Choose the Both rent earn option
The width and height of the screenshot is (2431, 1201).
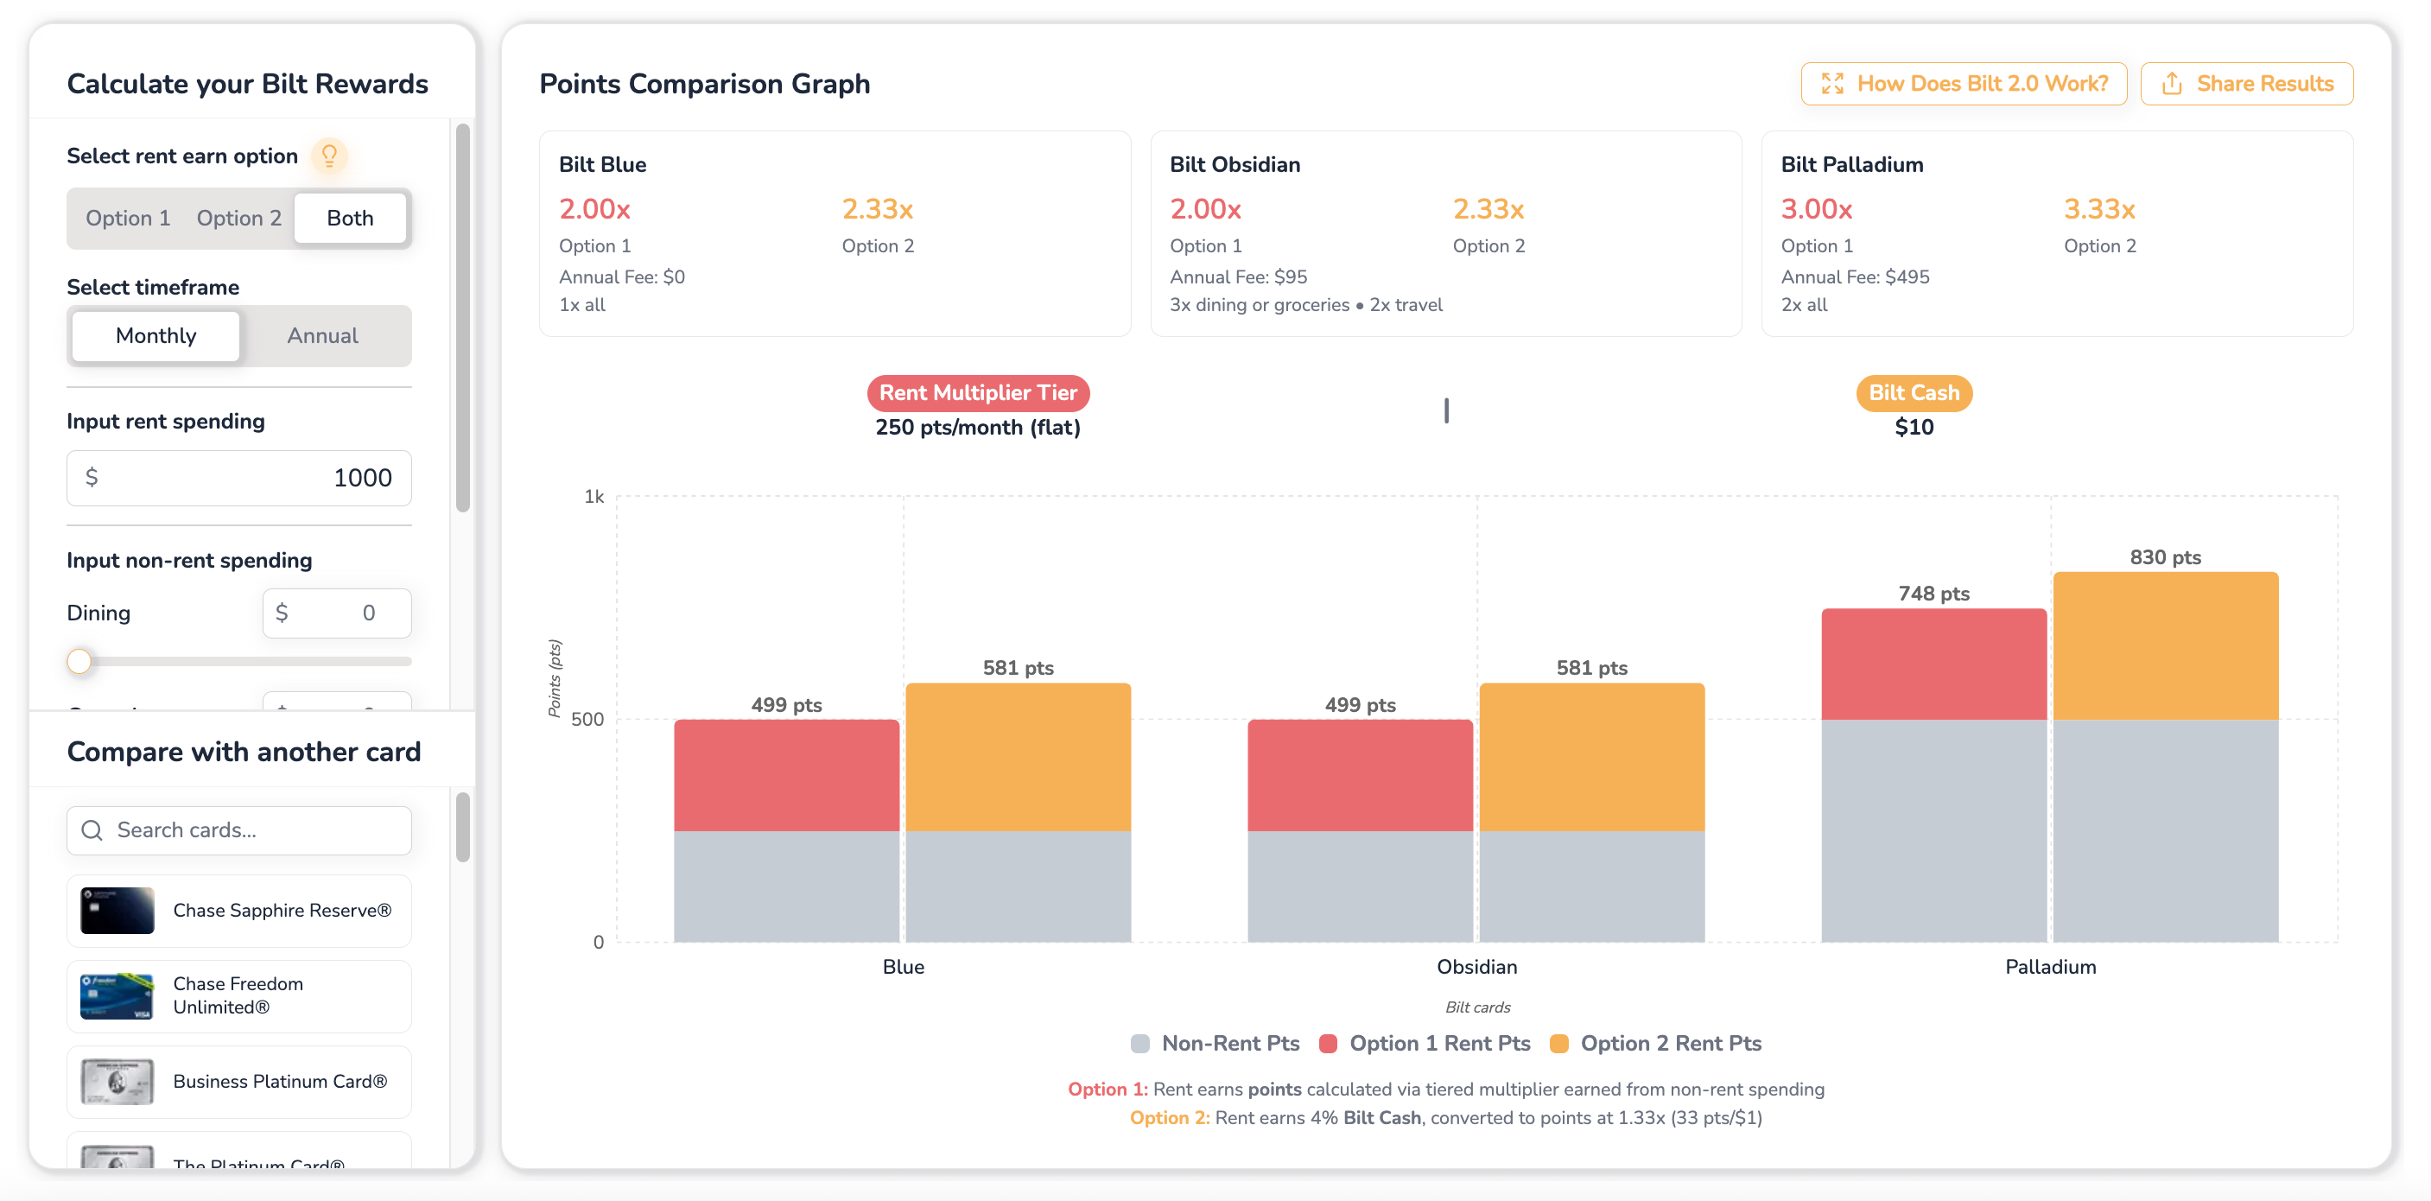[350, 218]
